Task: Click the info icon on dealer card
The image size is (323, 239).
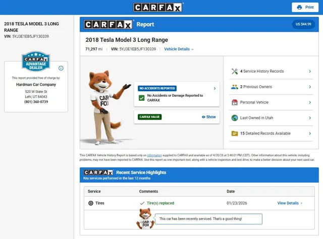Action: (61, 68)
